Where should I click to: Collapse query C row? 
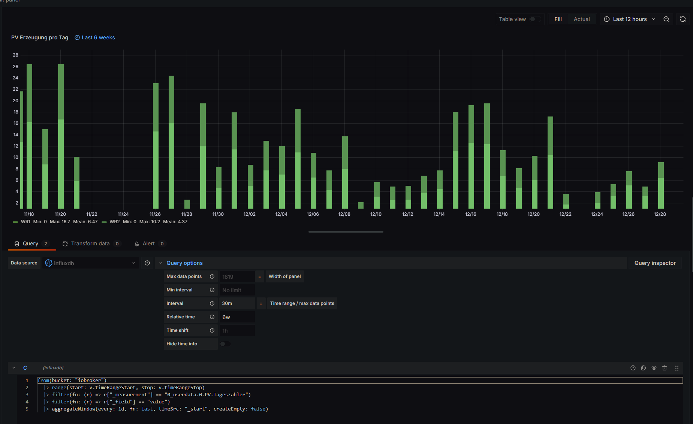[x=14, y=368]
